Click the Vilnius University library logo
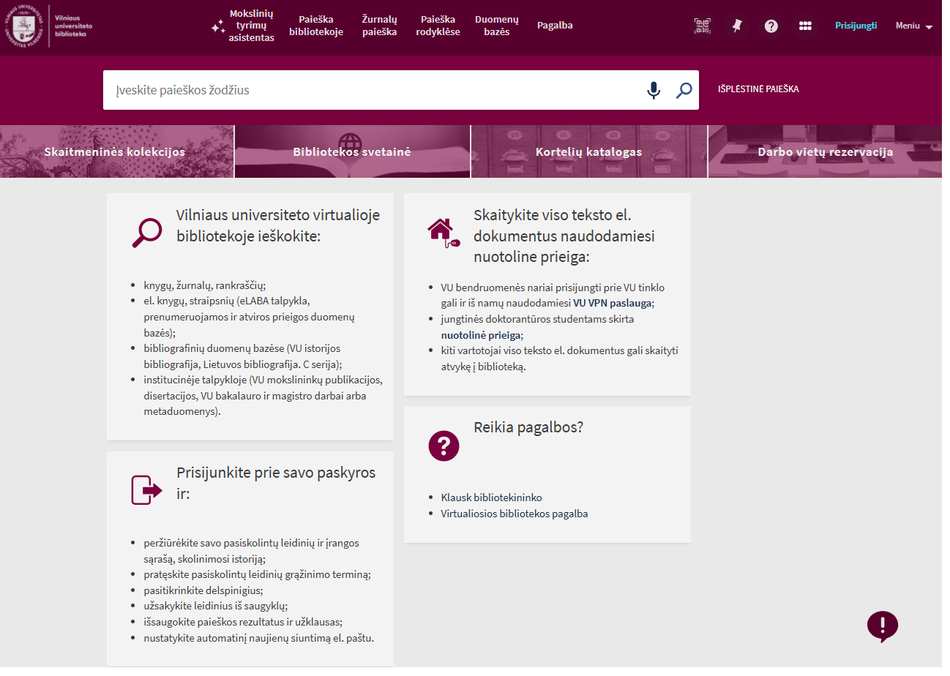The image size is (950, 676). pyautogui.click(x=50, y=26)
